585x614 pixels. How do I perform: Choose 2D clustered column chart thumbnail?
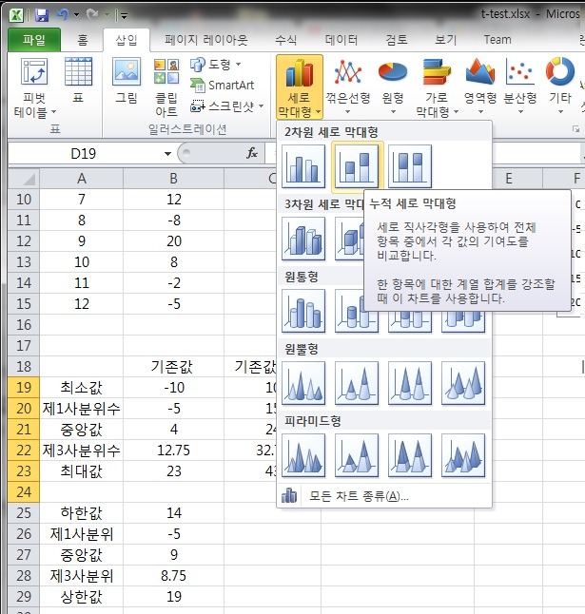(x=303, y=166)
